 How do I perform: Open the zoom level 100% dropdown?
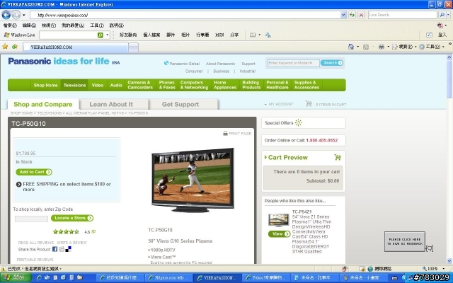pyautogui.click(x=444, y=269)
